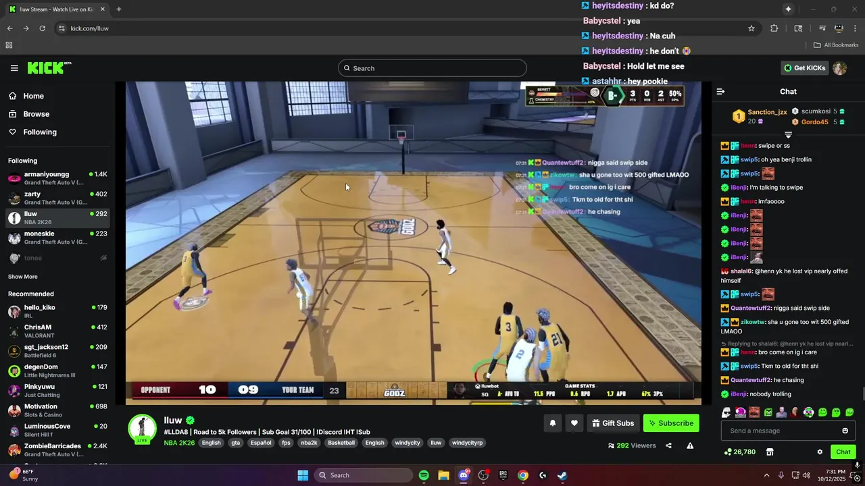Select the gta tag
865x486 pixels.
235,443
